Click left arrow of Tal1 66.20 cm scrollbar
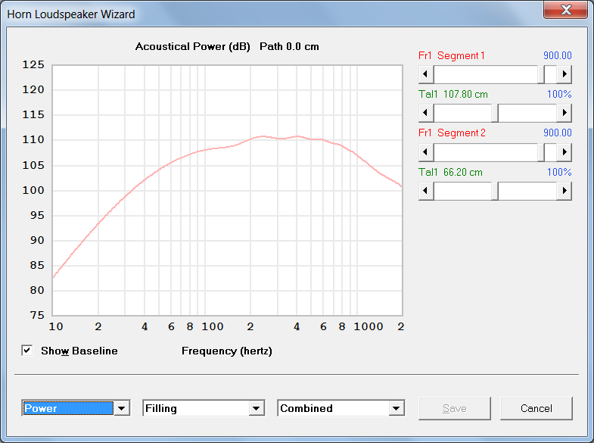The image size is (594, 443). pos(426,191)
